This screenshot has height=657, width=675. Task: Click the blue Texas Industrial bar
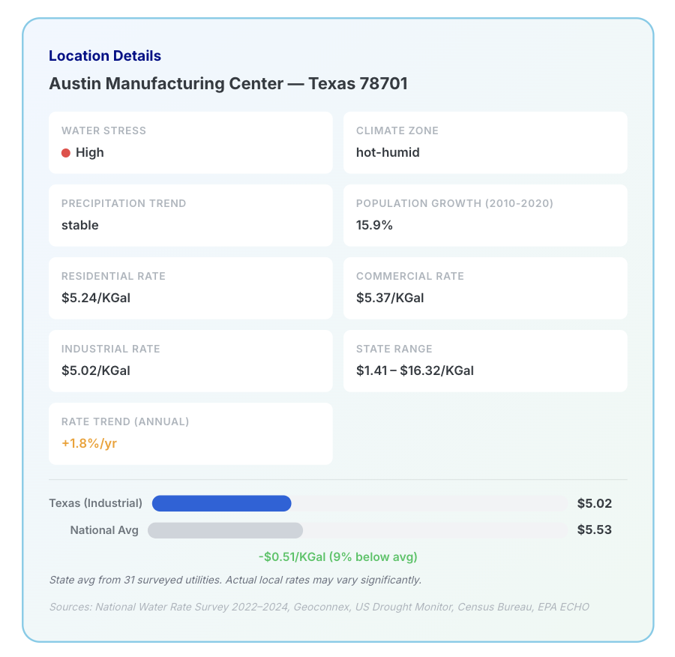(x=221, y=504)
